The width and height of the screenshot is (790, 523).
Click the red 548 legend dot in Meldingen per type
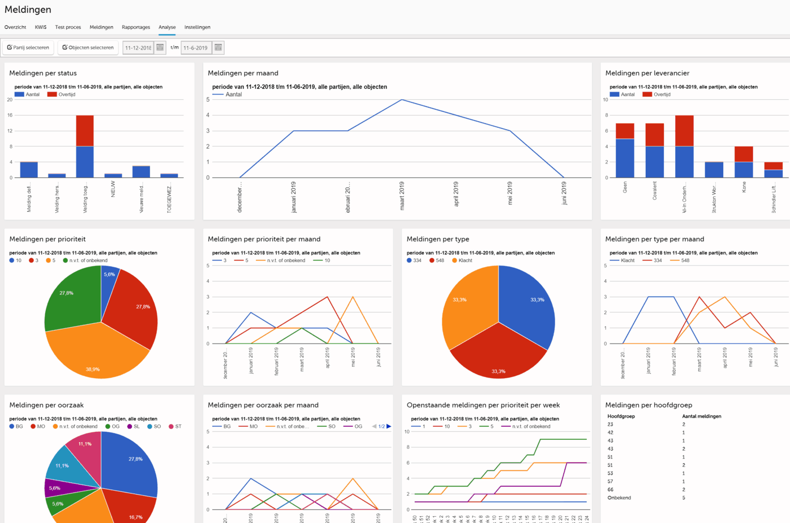point(432,260)
